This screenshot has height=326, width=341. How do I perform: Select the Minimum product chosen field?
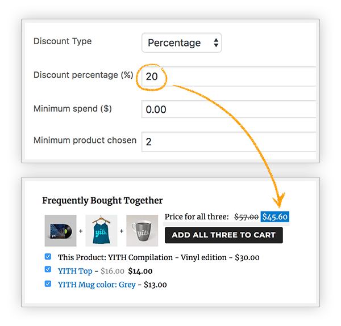pos(229,142)
